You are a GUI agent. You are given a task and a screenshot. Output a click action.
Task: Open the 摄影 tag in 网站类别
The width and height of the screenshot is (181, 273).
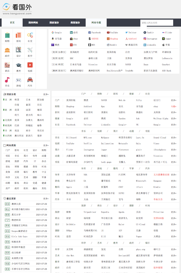35,177
